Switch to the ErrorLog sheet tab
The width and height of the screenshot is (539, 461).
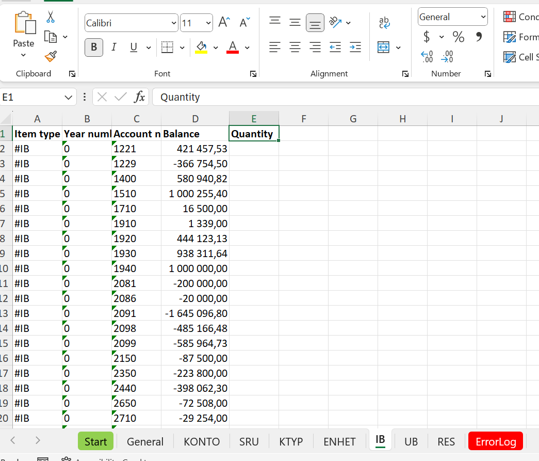pos(495,441)
